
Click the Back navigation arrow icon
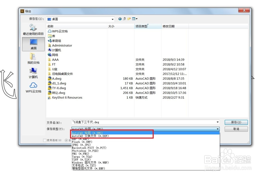(x=120, y=19)
